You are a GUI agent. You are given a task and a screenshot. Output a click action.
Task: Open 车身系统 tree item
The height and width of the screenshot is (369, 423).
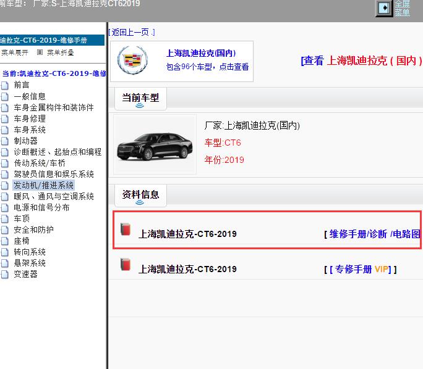coord(30,130)
